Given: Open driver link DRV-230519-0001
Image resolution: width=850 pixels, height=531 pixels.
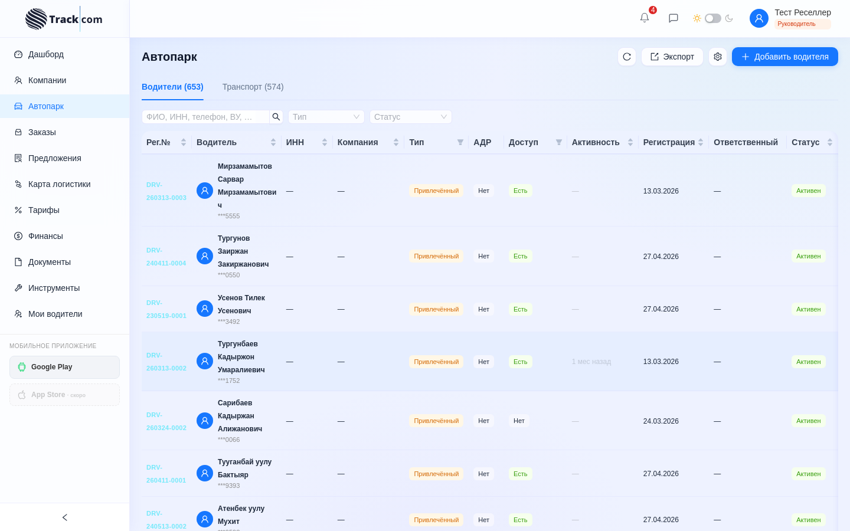Looking at the screenshot, I should click(166, 309).
